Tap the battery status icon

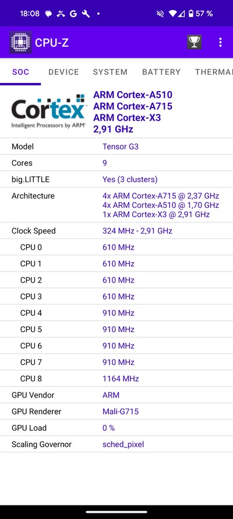click(190, 13)
